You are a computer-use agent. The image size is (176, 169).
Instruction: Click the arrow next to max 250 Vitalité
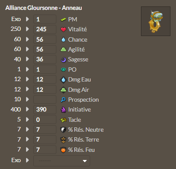point(27,29)
